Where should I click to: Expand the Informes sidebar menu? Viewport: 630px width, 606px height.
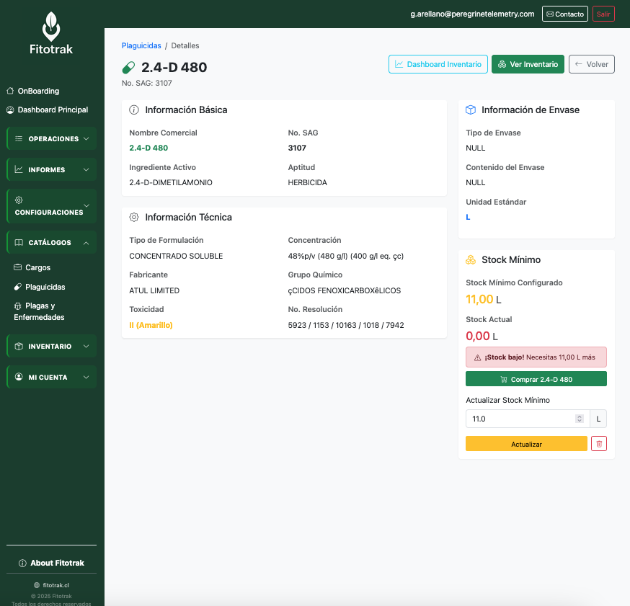click(x=52, y=170)
